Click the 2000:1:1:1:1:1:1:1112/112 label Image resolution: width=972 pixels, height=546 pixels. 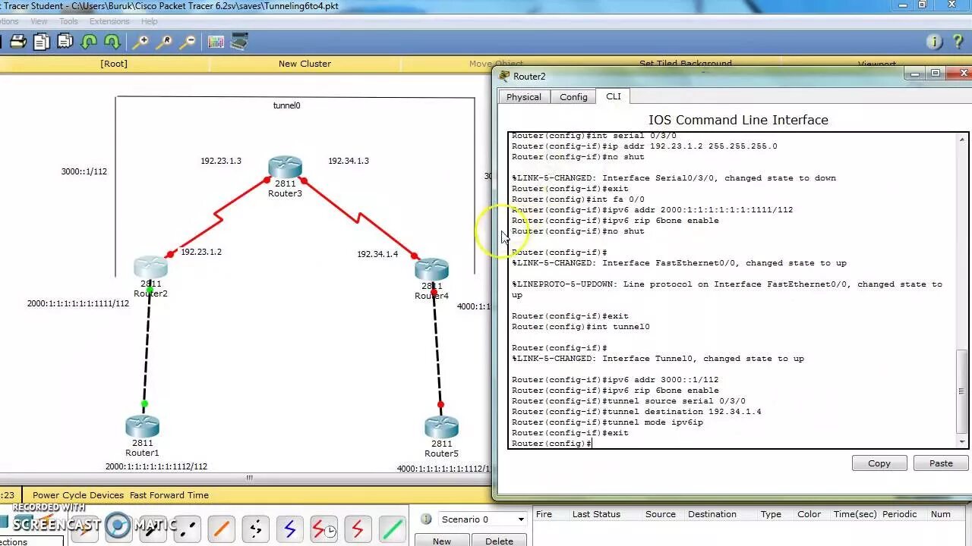(156, 467)
